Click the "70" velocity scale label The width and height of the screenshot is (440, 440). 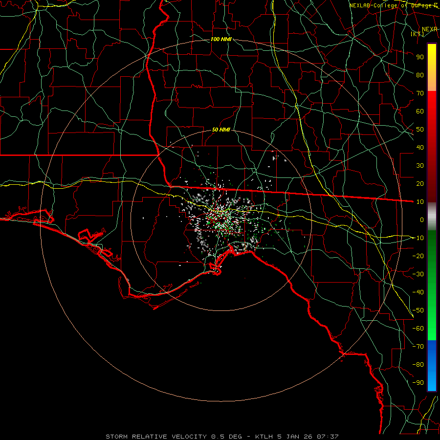tap(420, 93)
